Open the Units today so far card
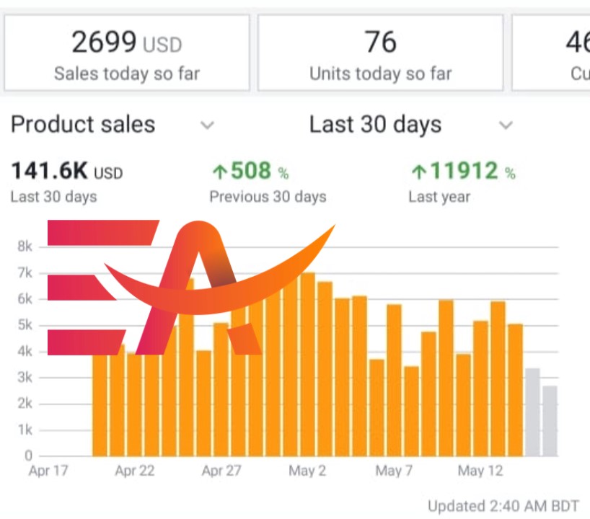 (380, 53)
